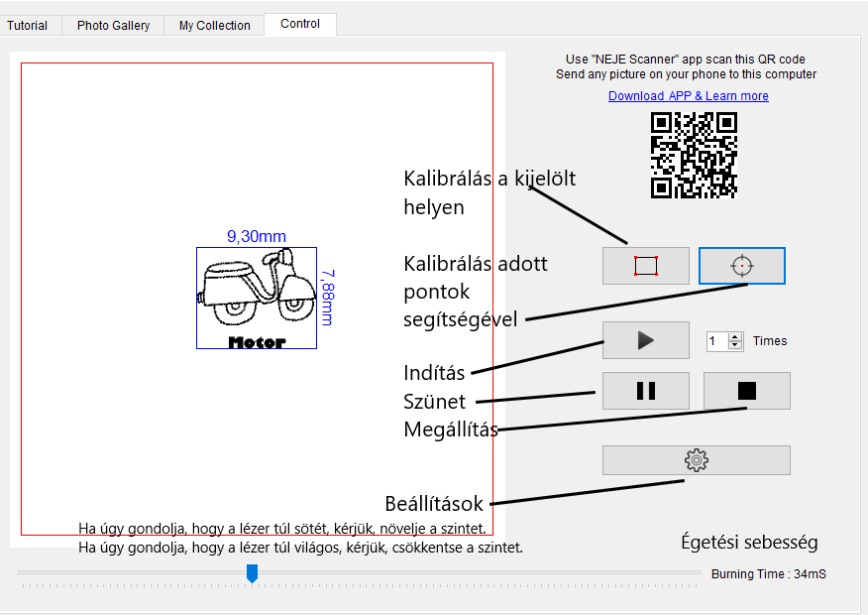868x615 pixels.
Task: Start engraving with the play button
Action: point(645,340)
